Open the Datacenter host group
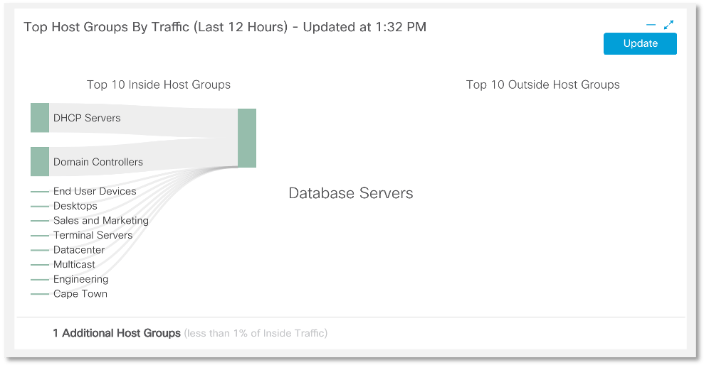The image size is (704, 365). (78, 250)
